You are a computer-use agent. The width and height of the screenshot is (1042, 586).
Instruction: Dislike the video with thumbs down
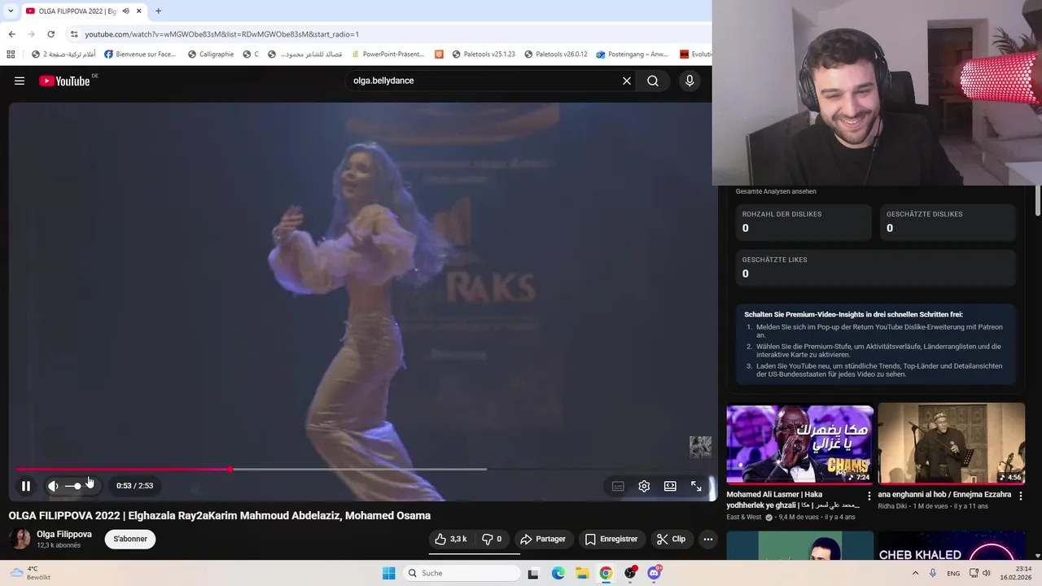492,539
